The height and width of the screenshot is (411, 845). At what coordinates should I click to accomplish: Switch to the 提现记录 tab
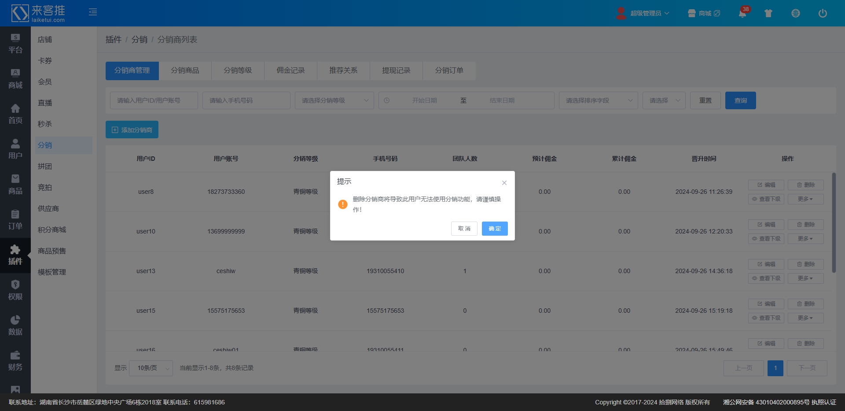[396, 70]
